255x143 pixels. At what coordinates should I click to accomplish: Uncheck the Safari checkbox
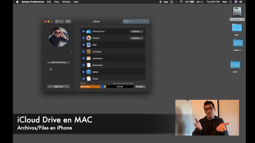pos(83,72)
